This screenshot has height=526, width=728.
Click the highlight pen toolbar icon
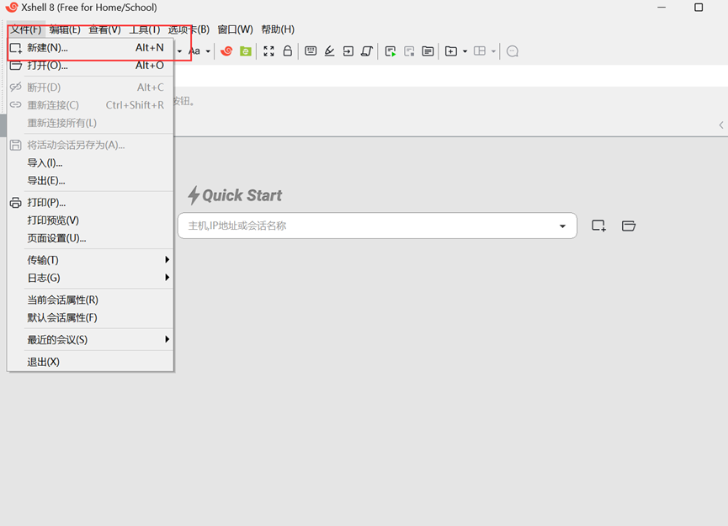click(329, 51)
